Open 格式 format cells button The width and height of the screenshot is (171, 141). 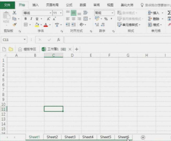[155, 25]
